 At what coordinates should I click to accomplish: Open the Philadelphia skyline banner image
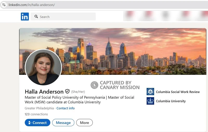(113, 51)
